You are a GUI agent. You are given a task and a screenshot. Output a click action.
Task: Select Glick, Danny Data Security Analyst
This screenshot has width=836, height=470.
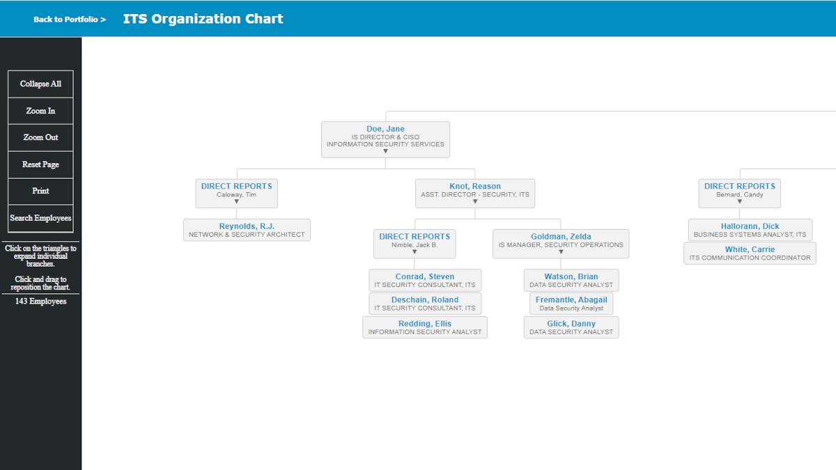pos(571,327)
